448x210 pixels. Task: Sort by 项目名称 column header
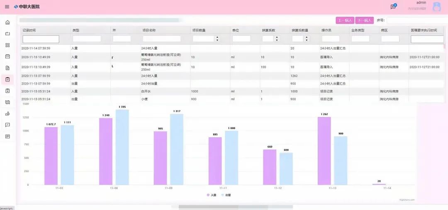click(x=166, y=30)
